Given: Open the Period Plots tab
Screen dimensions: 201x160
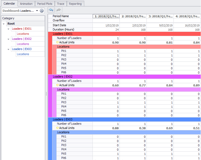Looking at the screenshot, I should (45, 4).
